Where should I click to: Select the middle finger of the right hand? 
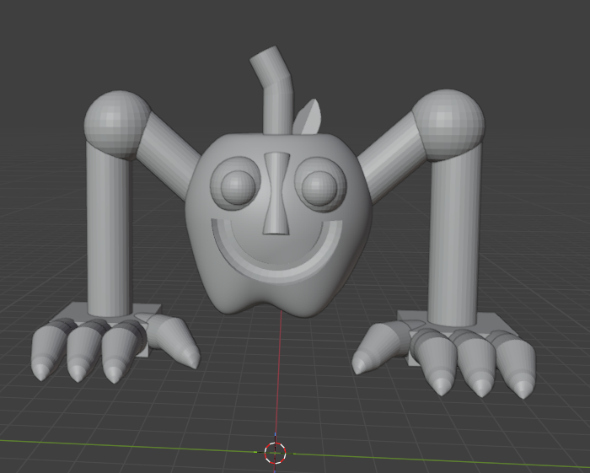475,365
